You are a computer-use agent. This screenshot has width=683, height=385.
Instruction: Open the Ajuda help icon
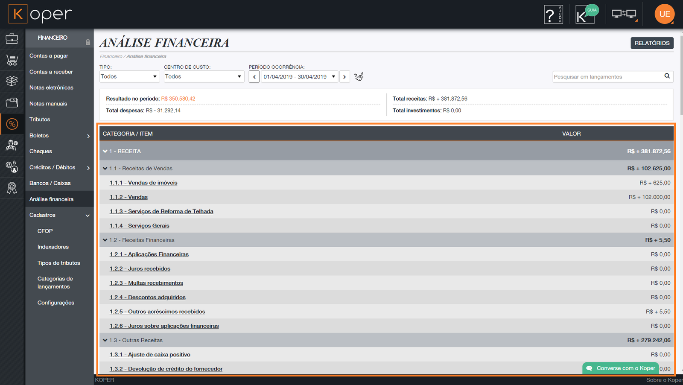[553, 15]
